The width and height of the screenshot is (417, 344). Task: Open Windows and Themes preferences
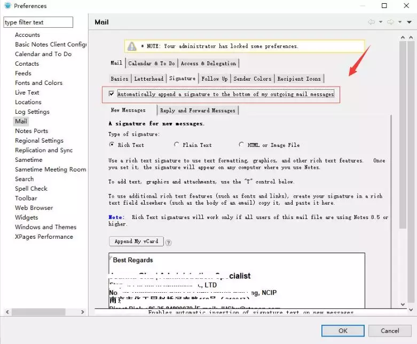click(x=45, y=227)
